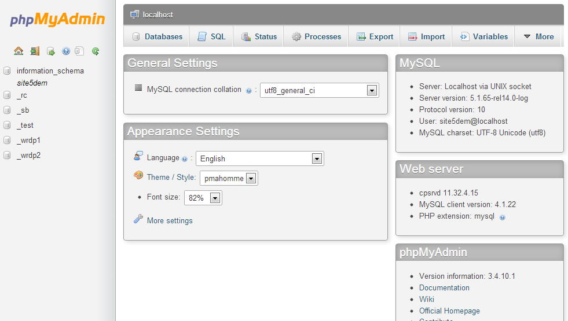Click 'MySQL client version: 4.1.22' text

(467, 205)
